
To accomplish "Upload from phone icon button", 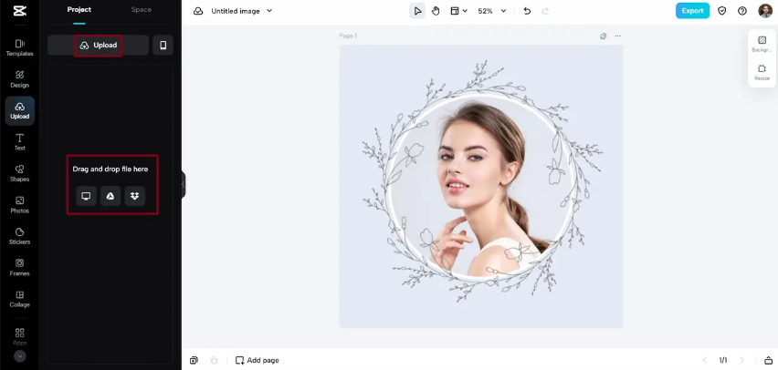I will click(163, 45).
